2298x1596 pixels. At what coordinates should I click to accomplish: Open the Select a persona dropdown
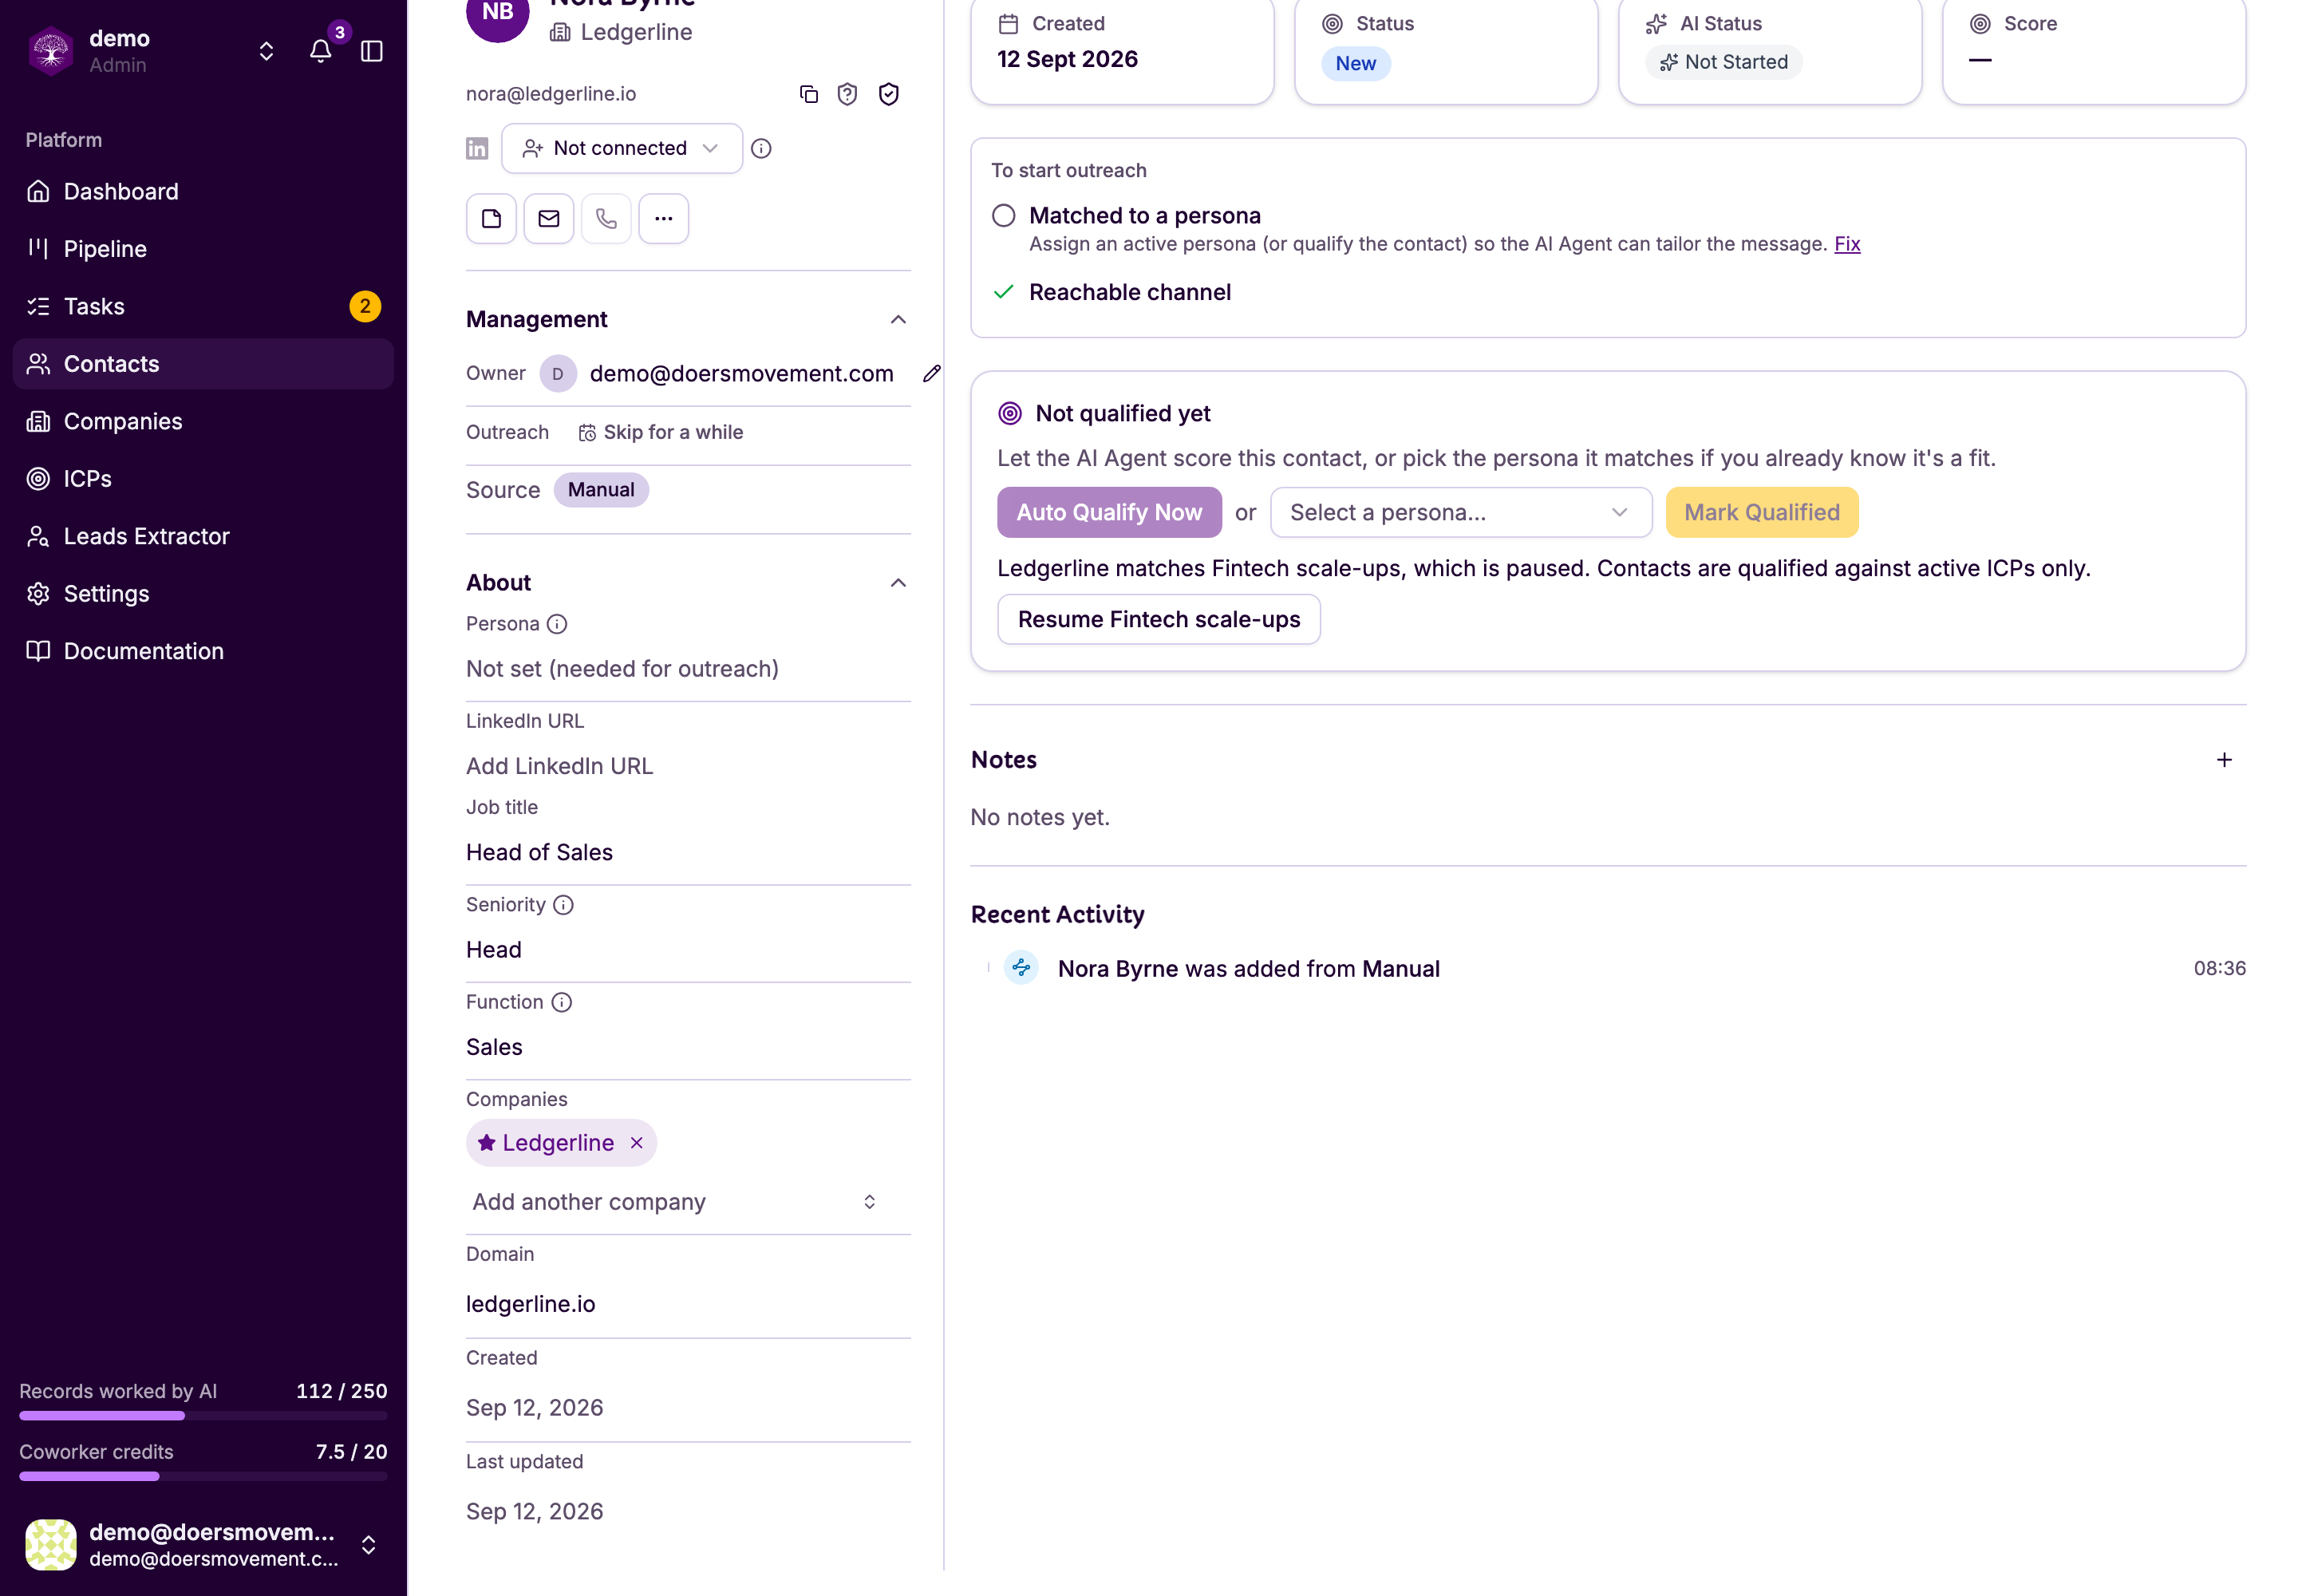[x=1461, y=512]
